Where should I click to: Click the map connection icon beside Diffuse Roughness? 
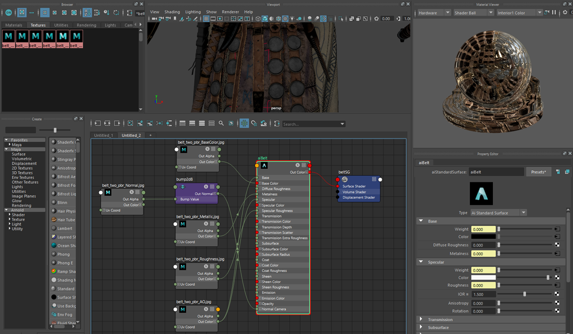[x=557, y=245]
